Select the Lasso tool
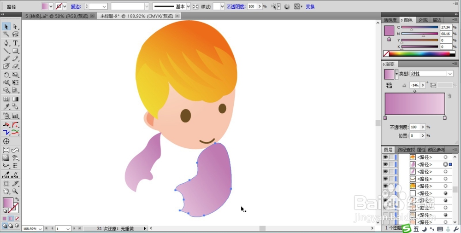Image resolution: width=461 pixels, height=233 pixels. (15, 35)
